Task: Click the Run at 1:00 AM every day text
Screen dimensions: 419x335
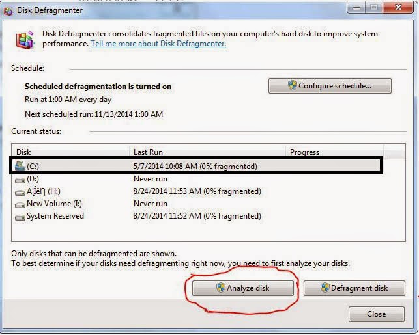Action: coord(68,100)
